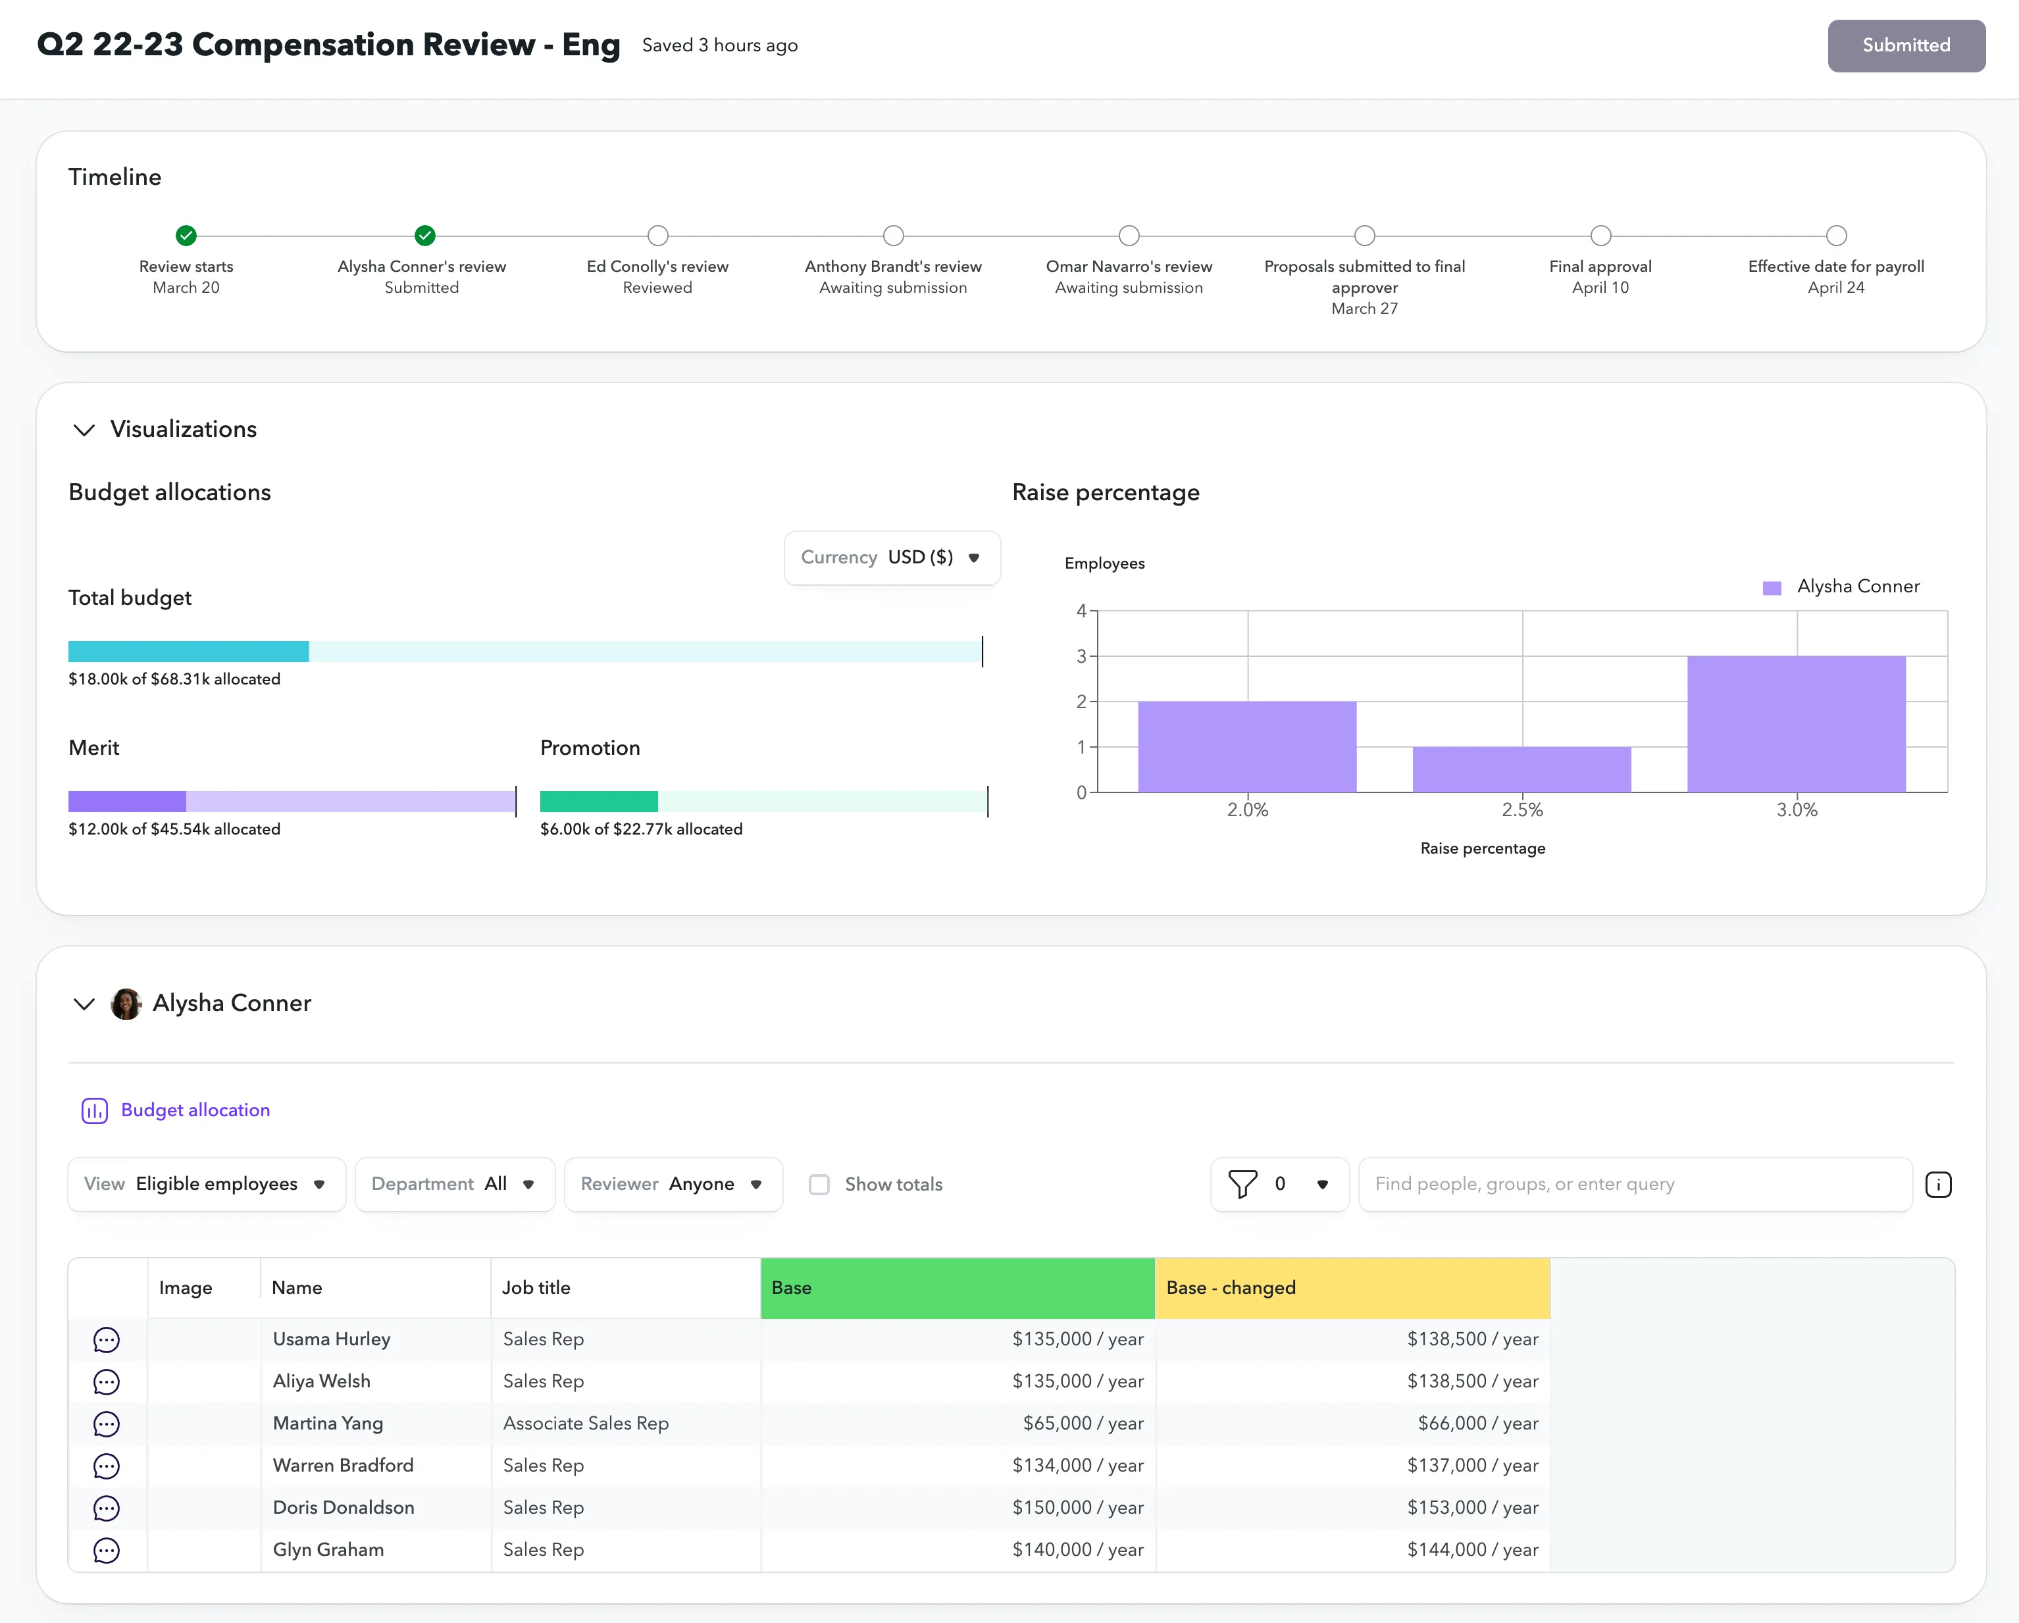Select Proposals submitted timeline marker
2019x1623 pixels.
coord(1366,235)
